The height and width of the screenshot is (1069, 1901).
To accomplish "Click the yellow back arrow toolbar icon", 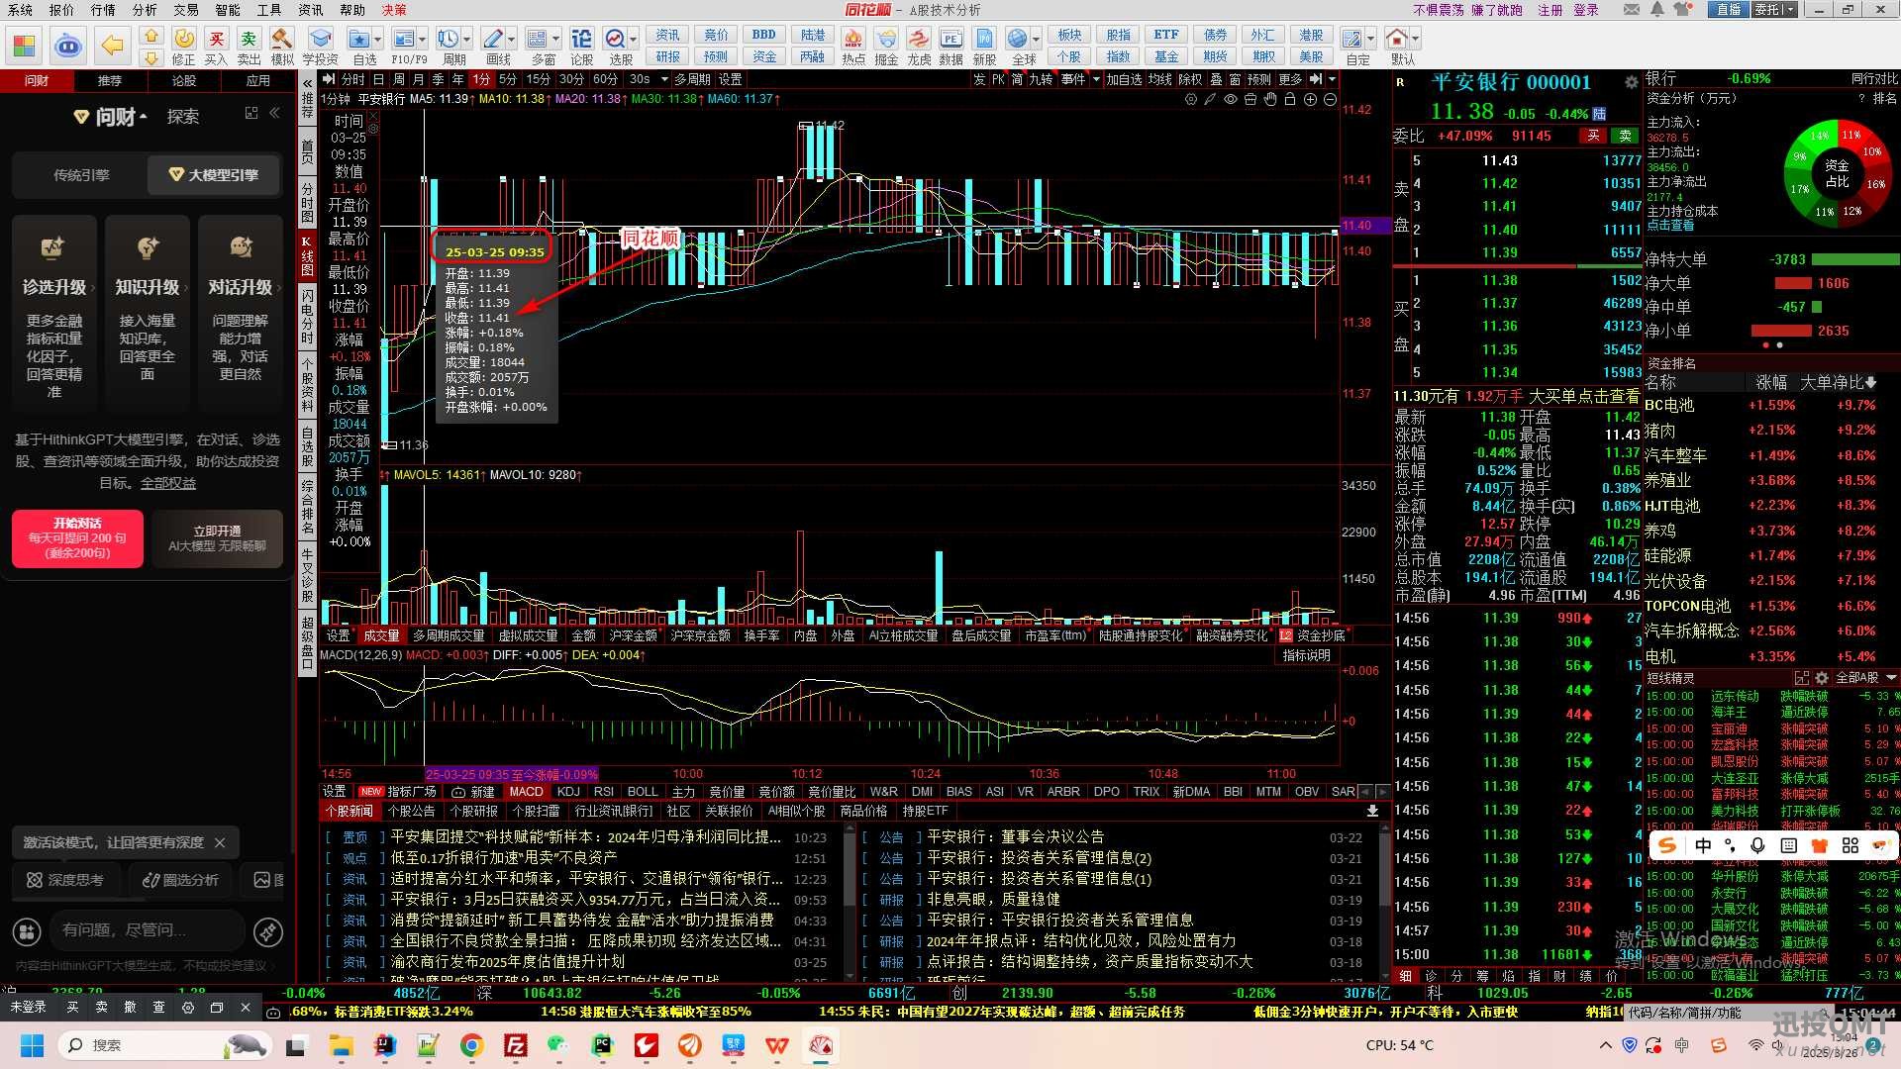I will point(113,45).
